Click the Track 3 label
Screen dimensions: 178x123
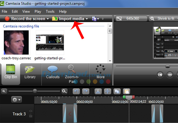pyautogui.click(x=19, y=114)
